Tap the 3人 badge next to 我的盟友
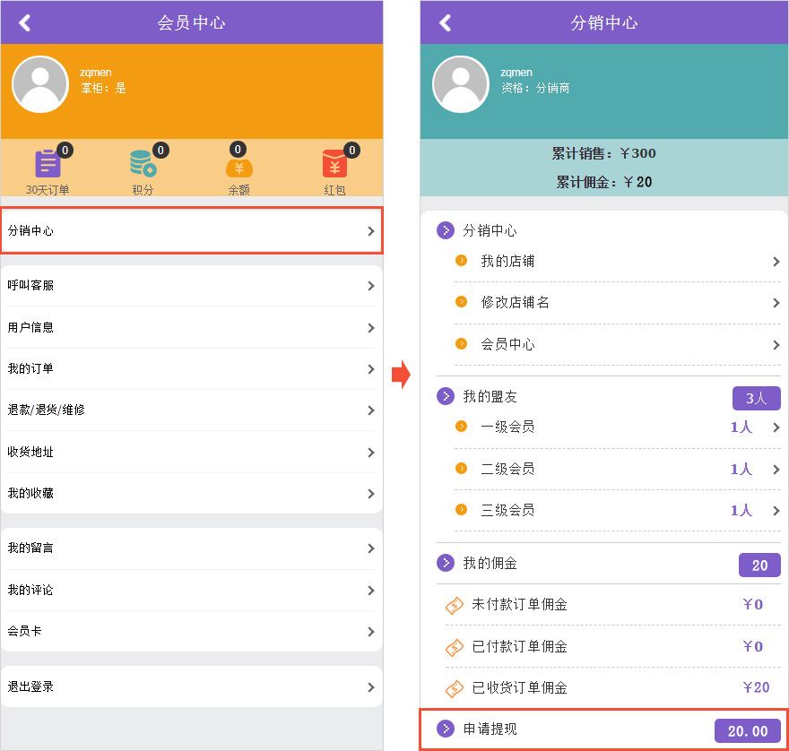This screenshot has height=751, width=789. click(756, 396)
